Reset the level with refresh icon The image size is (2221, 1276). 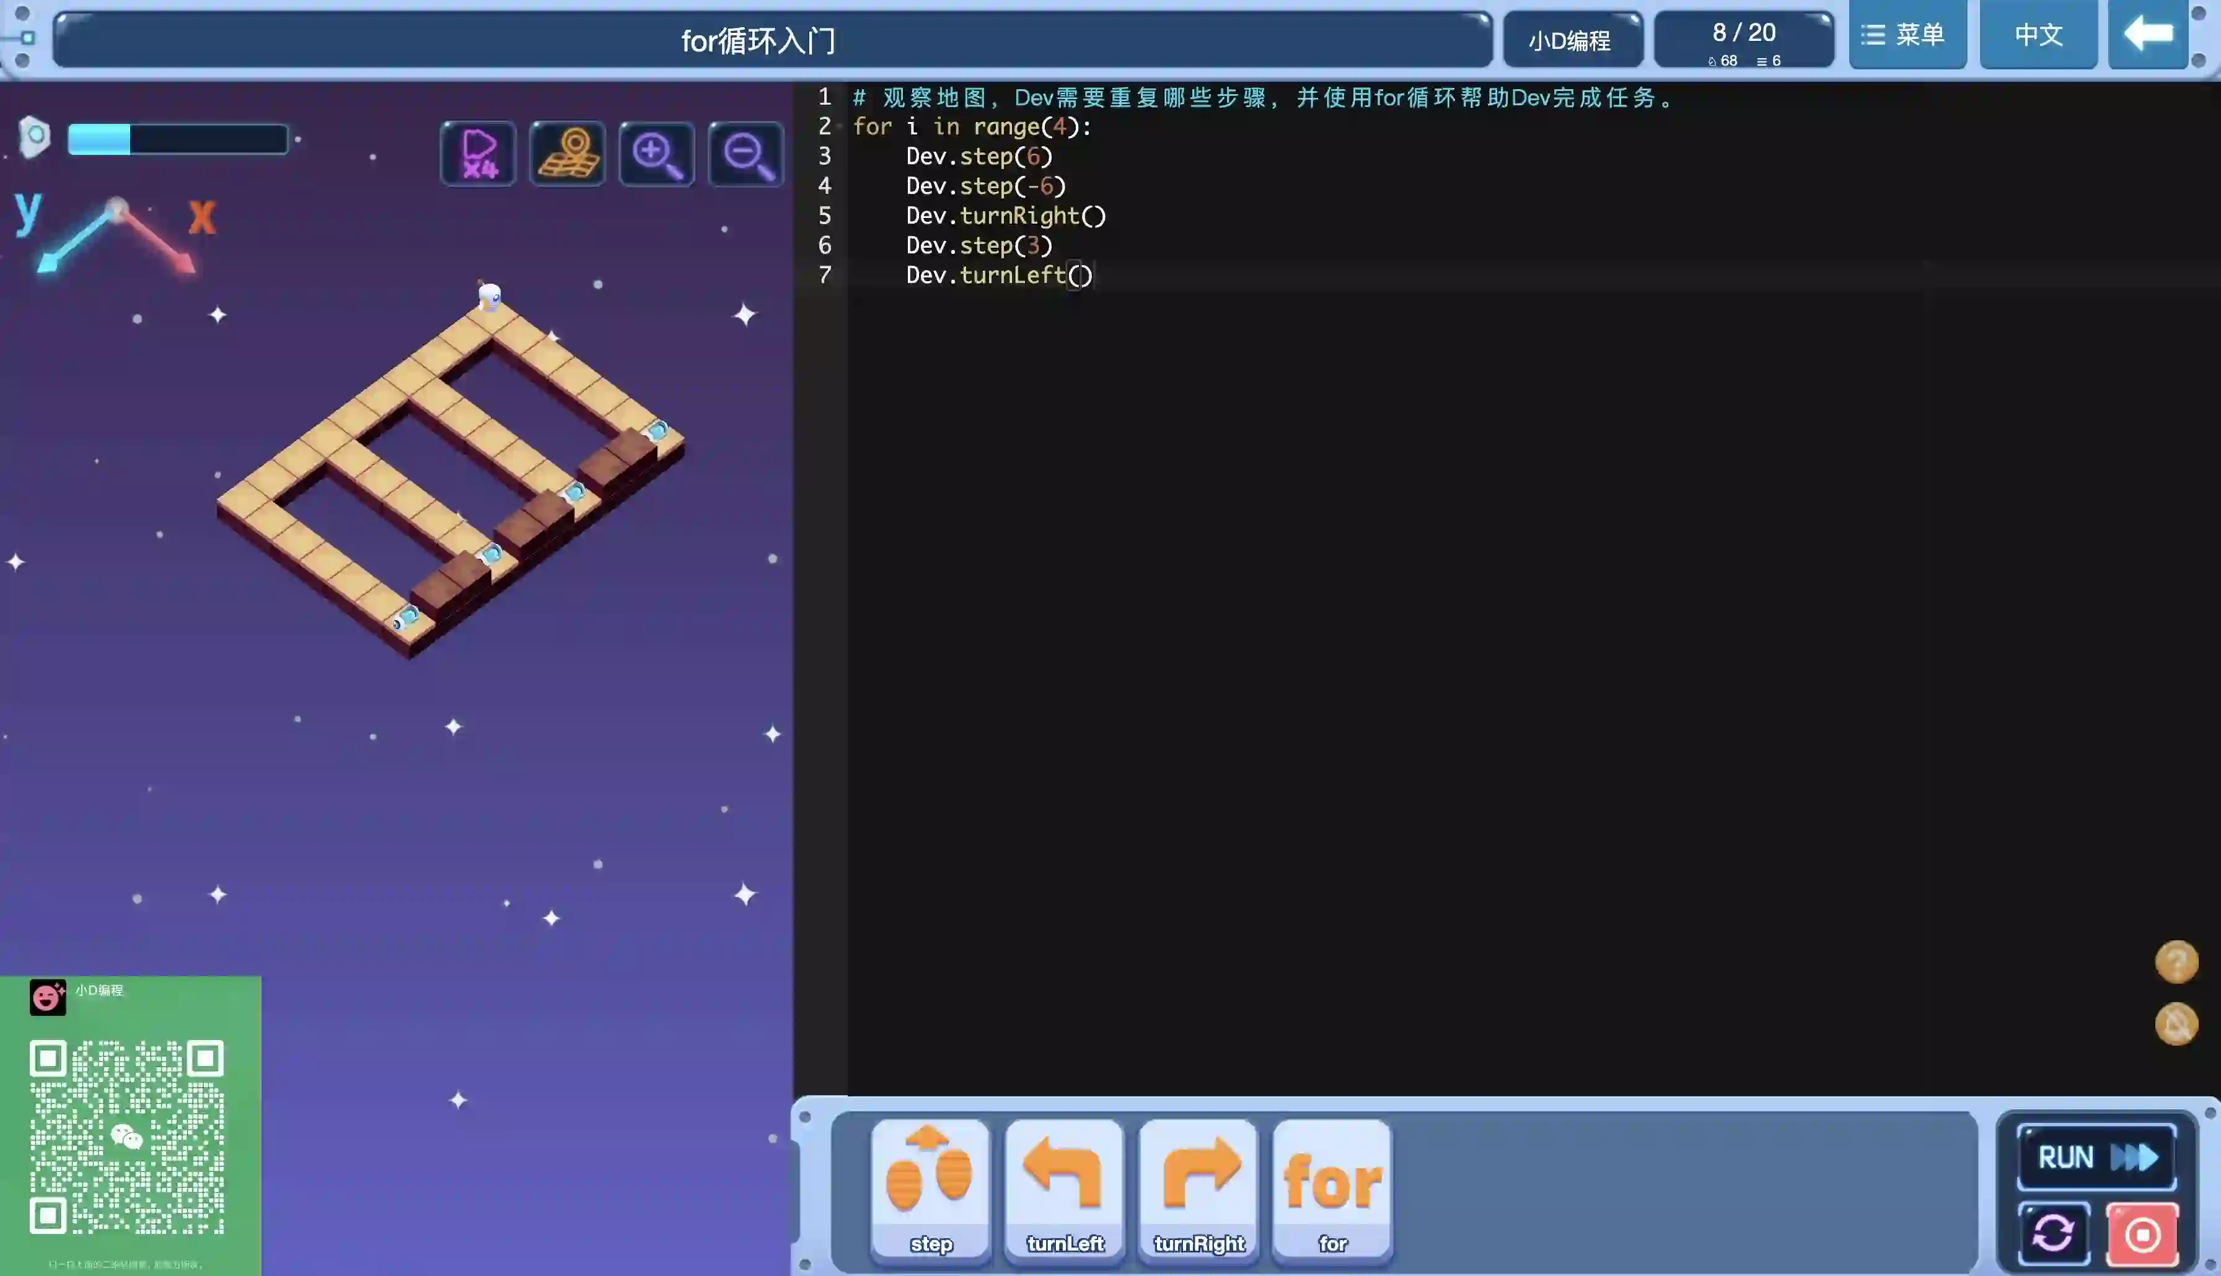click(2054, 1233)
